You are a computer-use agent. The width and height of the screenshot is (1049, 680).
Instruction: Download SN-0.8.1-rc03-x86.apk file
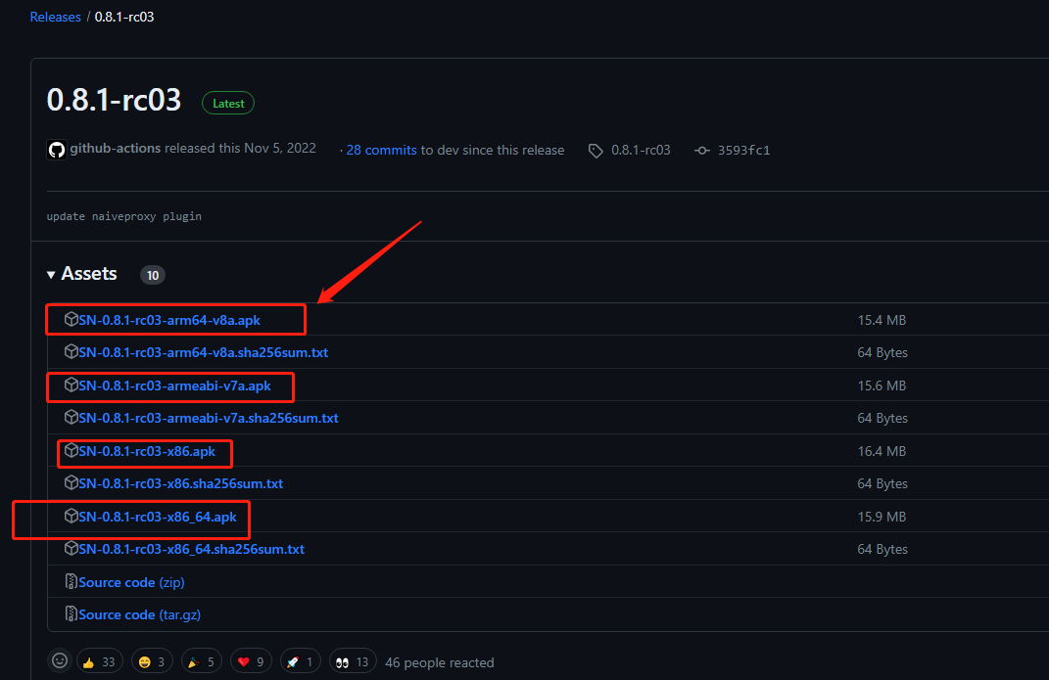147,451
